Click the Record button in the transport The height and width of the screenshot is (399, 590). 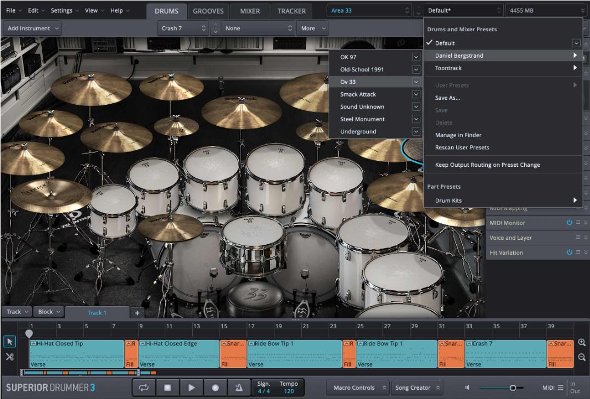point(215,387)
